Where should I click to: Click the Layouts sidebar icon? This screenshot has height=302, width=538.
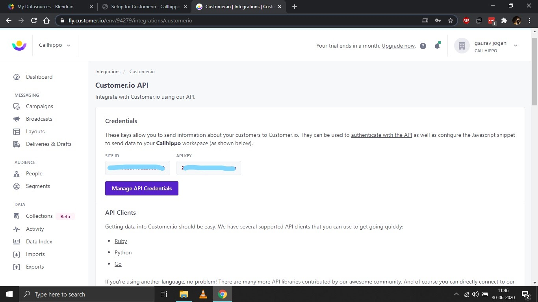click(x=17, y=132)
